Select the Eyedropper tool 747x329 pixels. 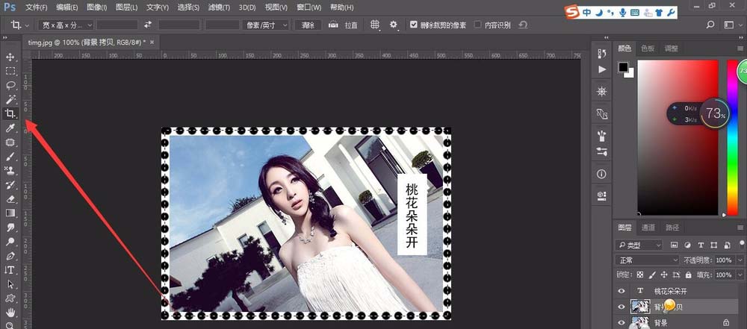point(10,128)
